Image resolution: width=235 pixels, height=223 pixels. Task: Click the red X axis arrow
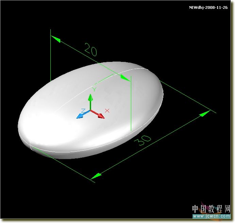[x=98, y=114]
